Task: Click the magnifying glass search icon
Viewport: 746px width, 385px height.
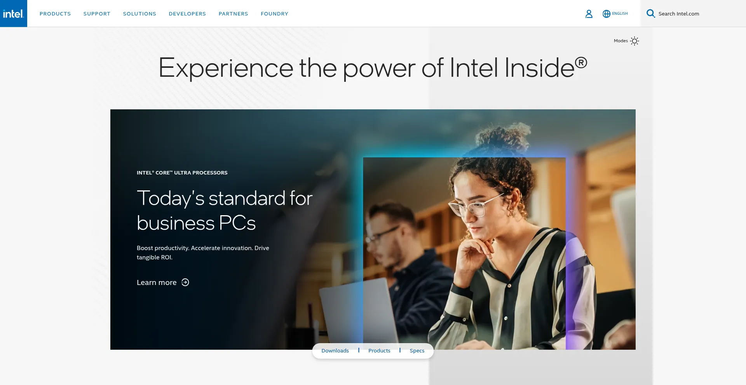Action: click(651, 14)
